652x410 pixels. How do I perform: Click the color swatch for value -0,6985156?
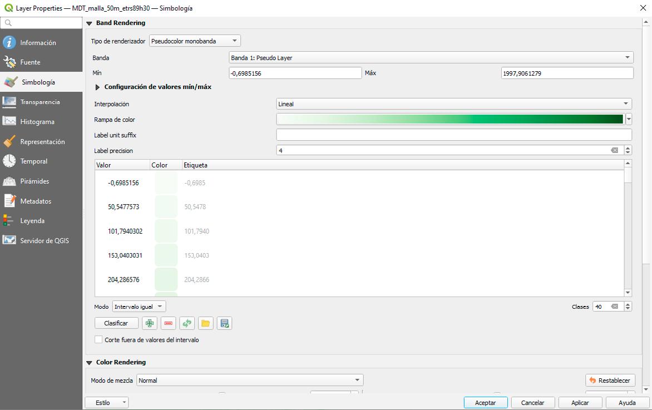click(166, 182)
